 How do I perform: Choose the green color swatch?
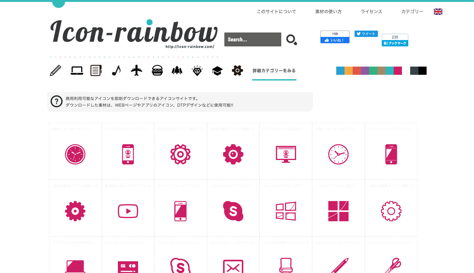[x=373, y=71]
